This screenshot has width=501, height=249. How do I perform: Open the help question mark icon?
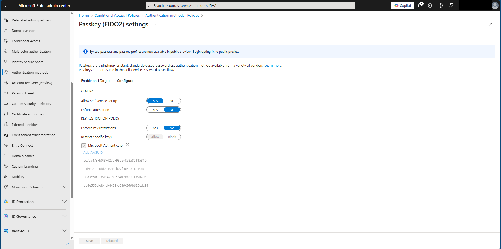[x=441, y=5]
